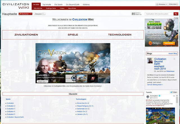
Task: Click the Twitter Folgen button
Action: (x=174, y=92)
